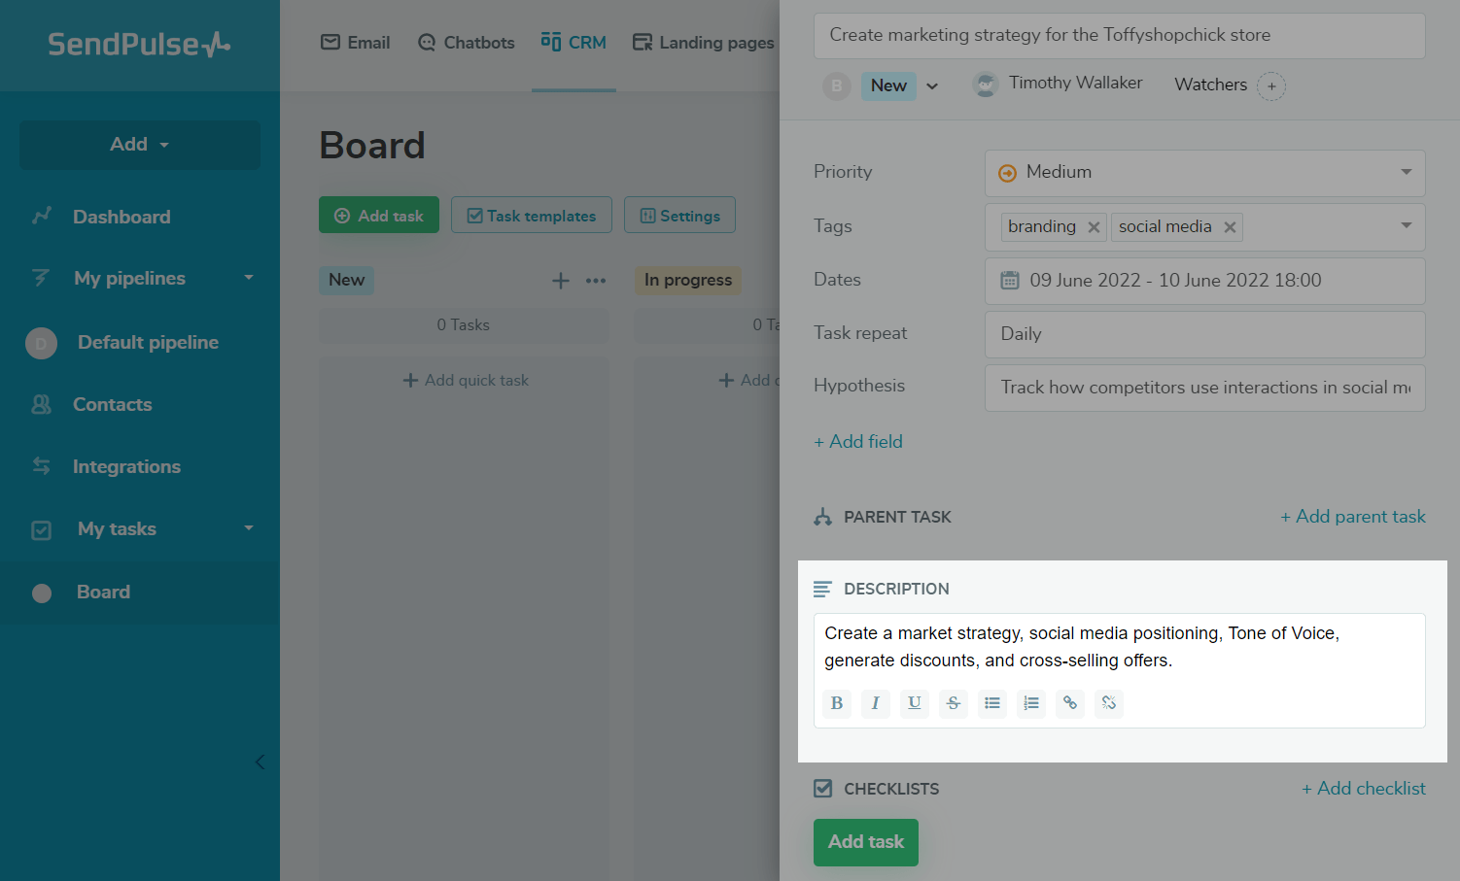
Task: Remove the branding tag
Action: 1094,227
